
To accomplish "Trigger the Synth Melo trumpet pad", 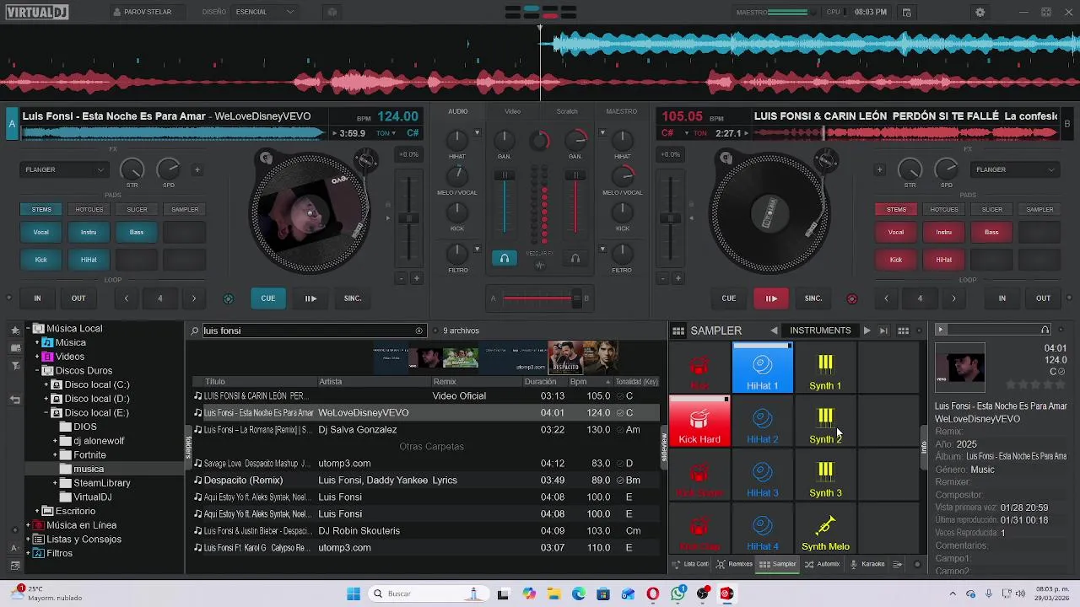I will [825, 530].
